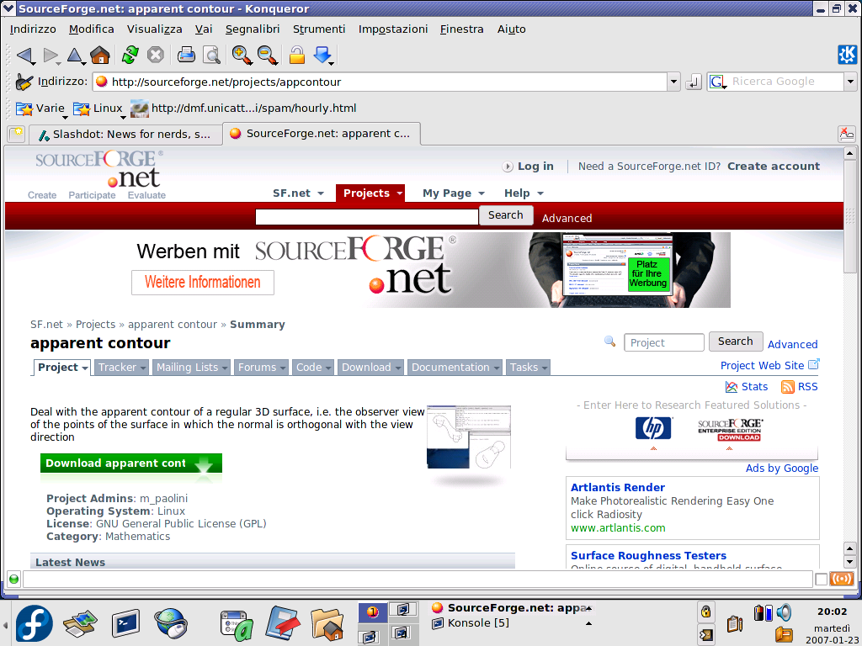Open the Impostazioni menu
This screenshot has width=862, height=646.
(392, 29)
